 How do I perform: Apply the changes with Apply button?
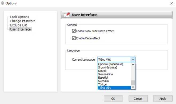[x=163, y=98]
